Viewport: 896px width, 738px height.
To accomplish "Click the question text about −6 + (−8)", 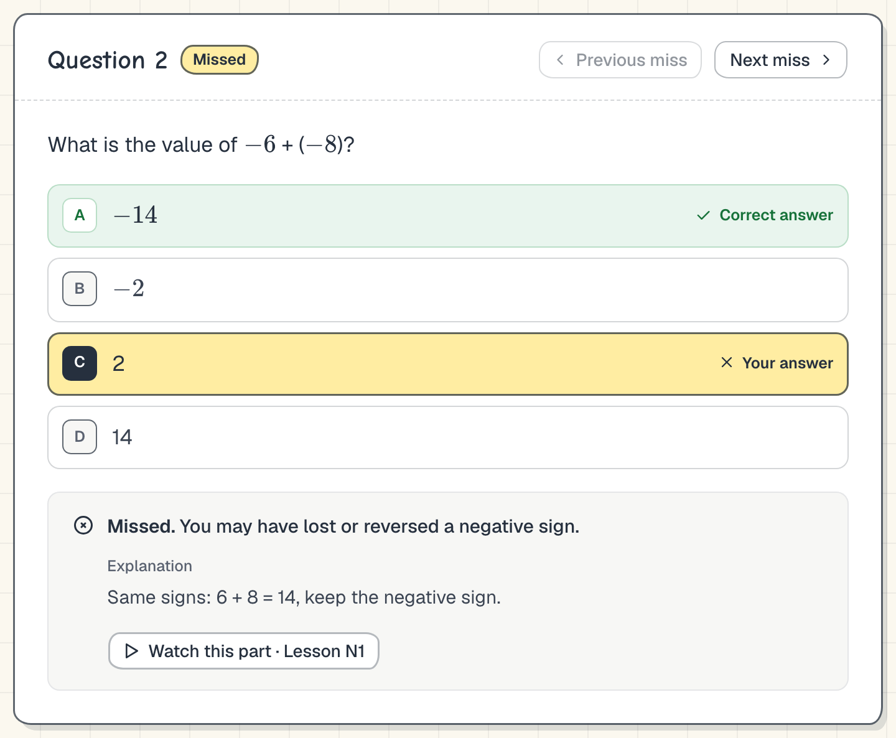I will (x=201, y=144).
